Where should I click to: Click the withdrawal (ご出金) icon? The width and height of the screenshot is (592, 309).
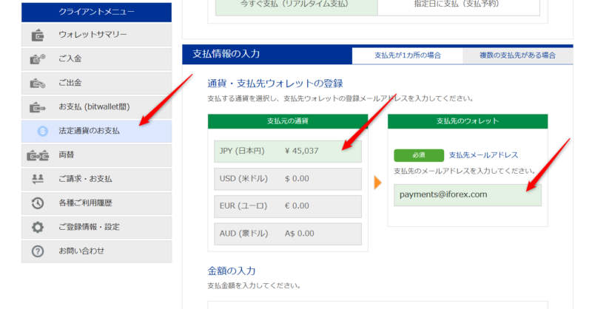(x=38, y=83)
